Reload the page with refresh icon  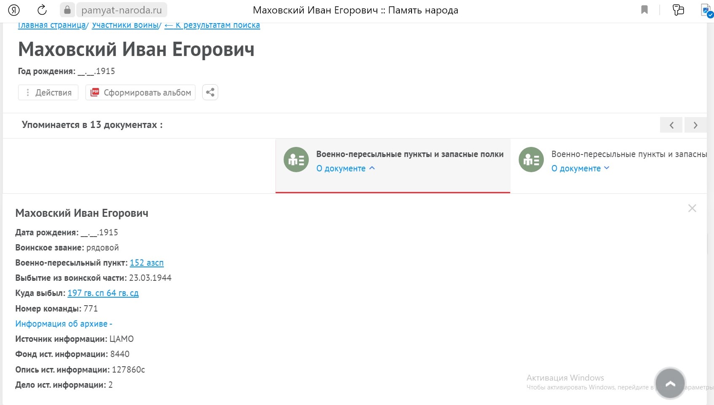click(x=42, y=10)
